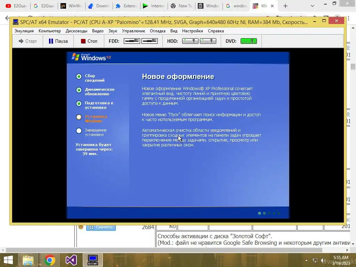This screenshot has width=356, height=267.
Task: Click the first FDD floppy drive icon
Action: [x=132, y=41]
